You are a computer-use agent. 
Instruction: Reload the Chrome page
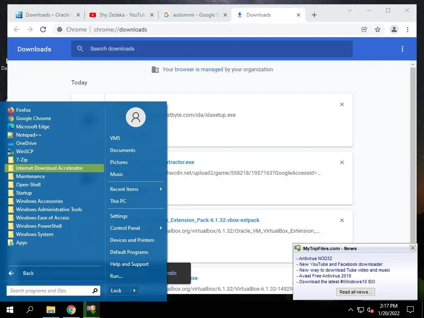43,29
